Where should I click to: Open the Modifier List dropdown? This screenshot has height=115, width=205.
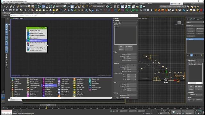[195, 26]
